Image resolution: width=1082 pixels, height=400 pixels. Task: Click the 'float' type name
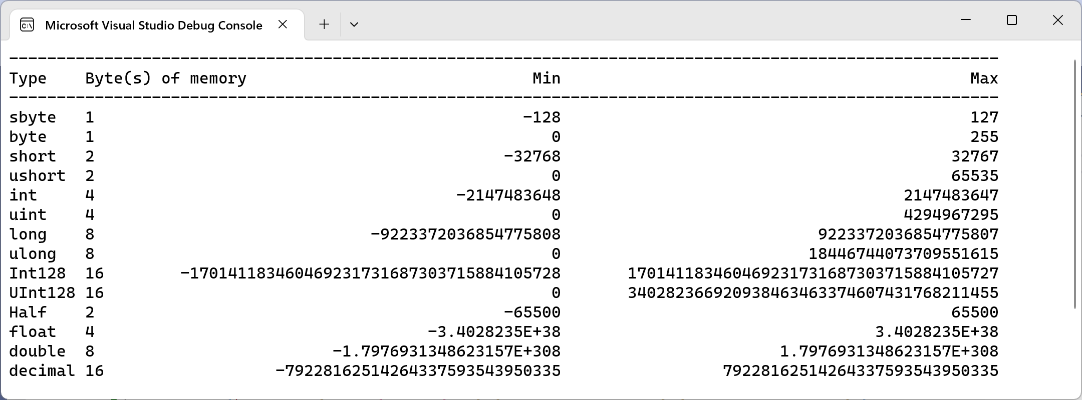pyautogui.click(x=33, y=332)
